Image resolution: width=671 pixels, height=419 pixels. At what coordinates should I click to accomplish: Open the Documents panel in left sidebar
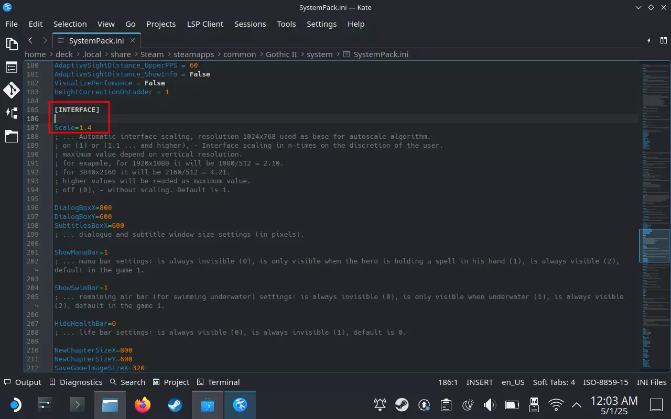tap(12, 43)
